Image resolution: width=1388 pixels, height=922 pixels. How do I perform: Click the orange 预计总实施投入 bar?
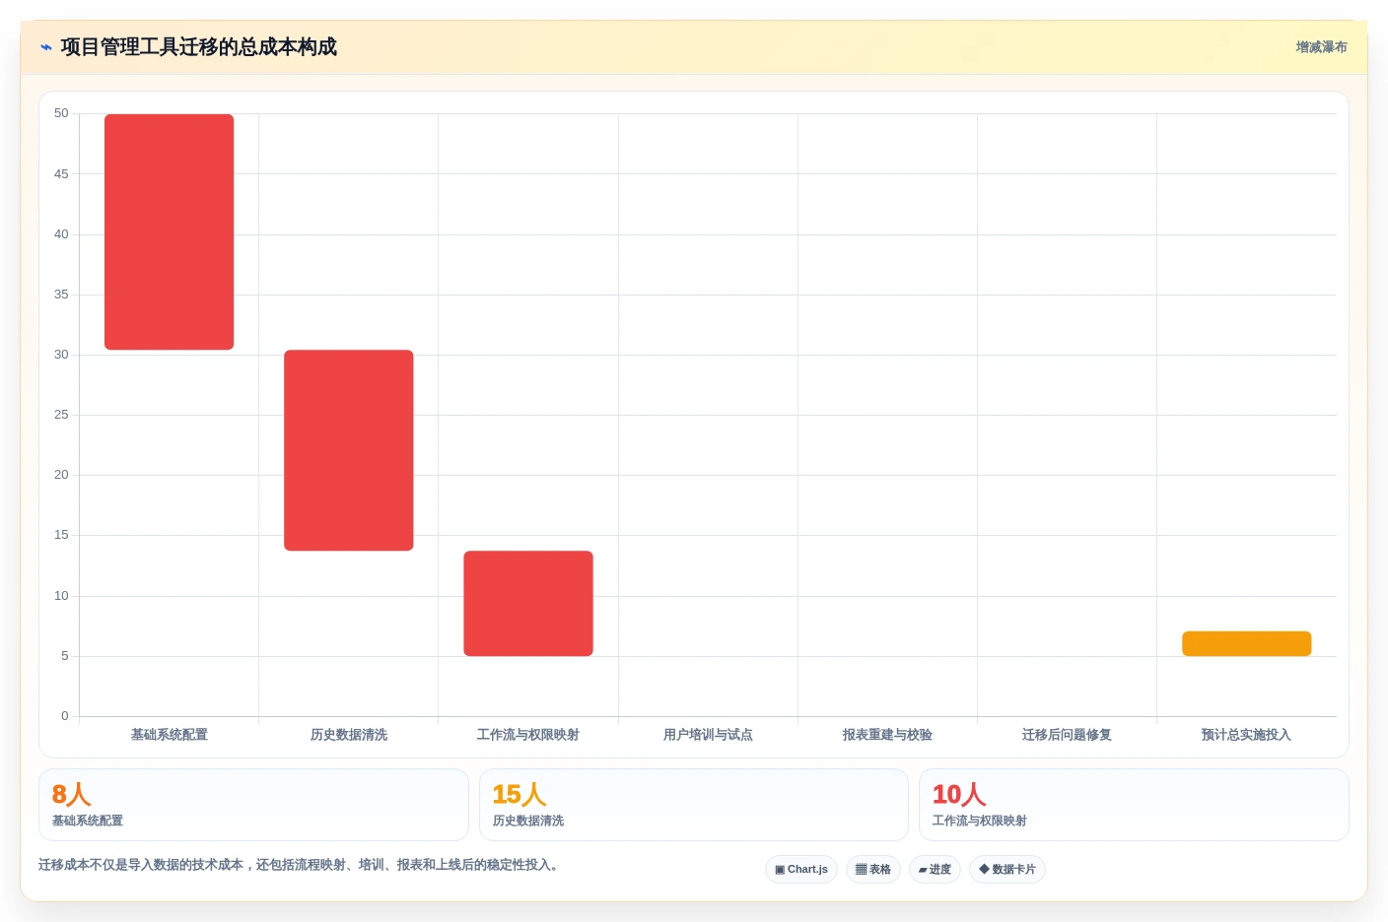click(x=1247, y=643)
